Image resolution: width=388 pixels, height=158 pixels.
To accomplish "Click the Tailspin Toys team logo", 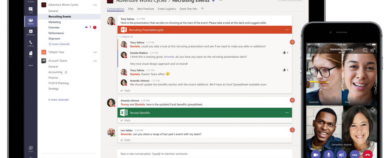I will tap(44, 52).
